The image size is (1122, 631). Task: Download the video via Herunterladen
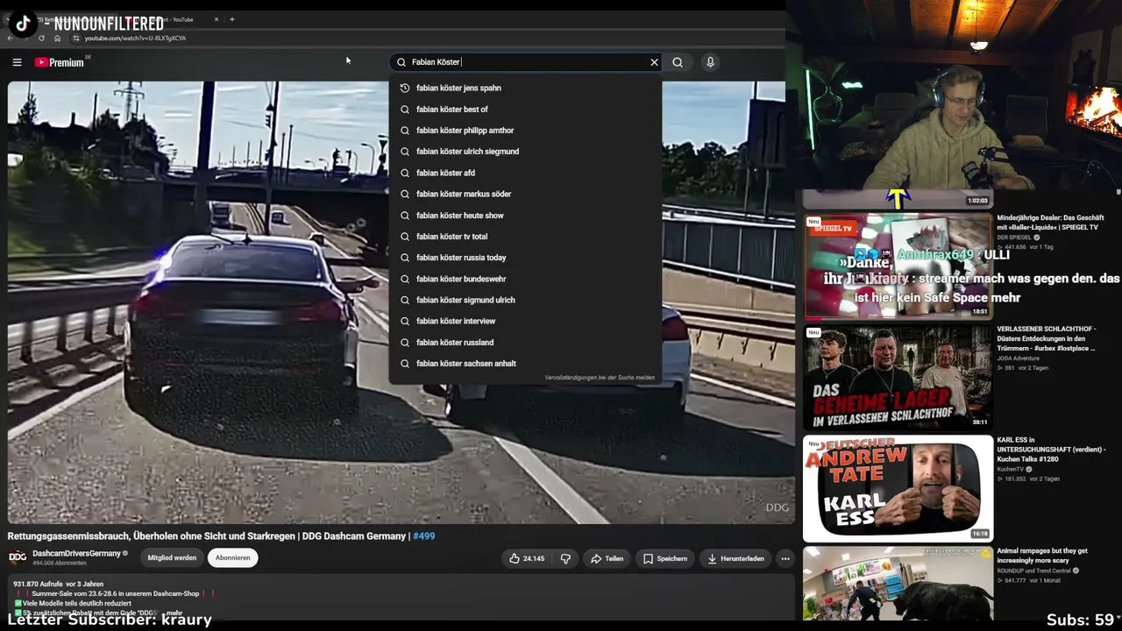pos(735,558)
